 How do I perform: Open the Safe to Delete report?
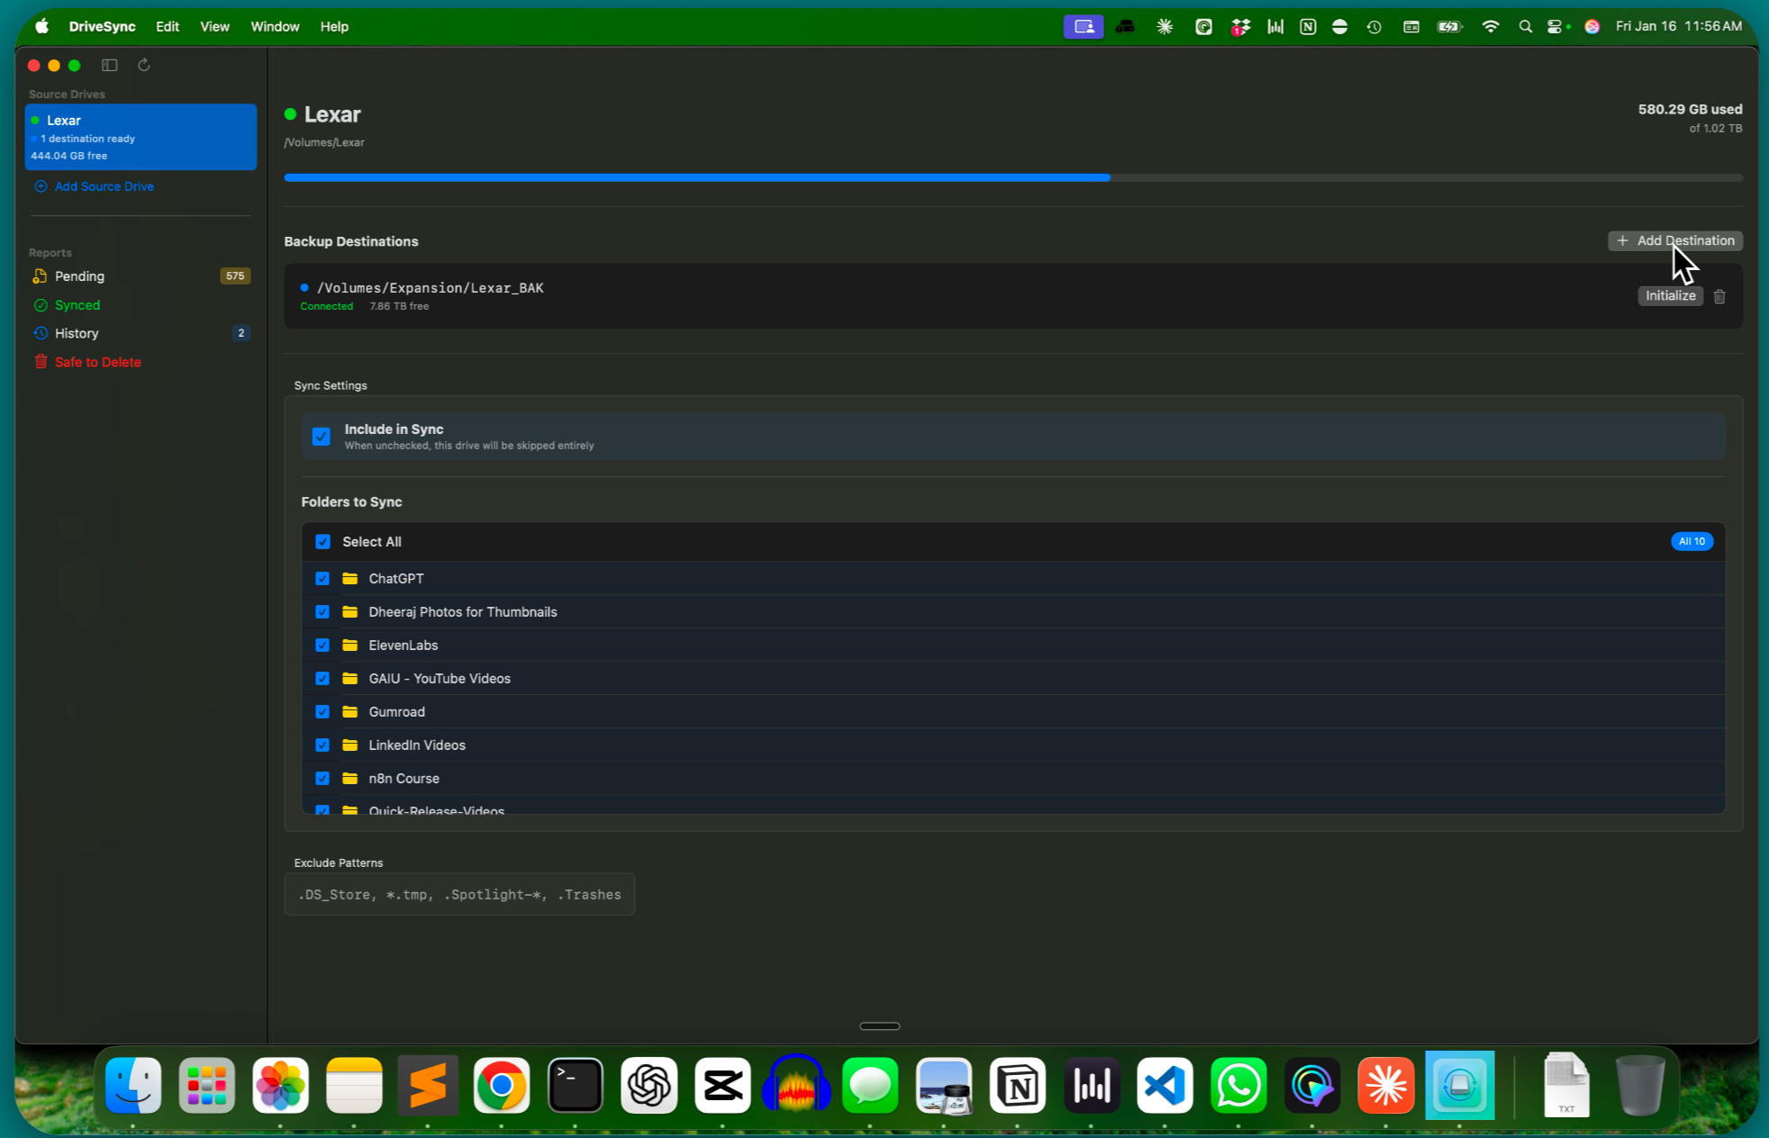(97, 362)
